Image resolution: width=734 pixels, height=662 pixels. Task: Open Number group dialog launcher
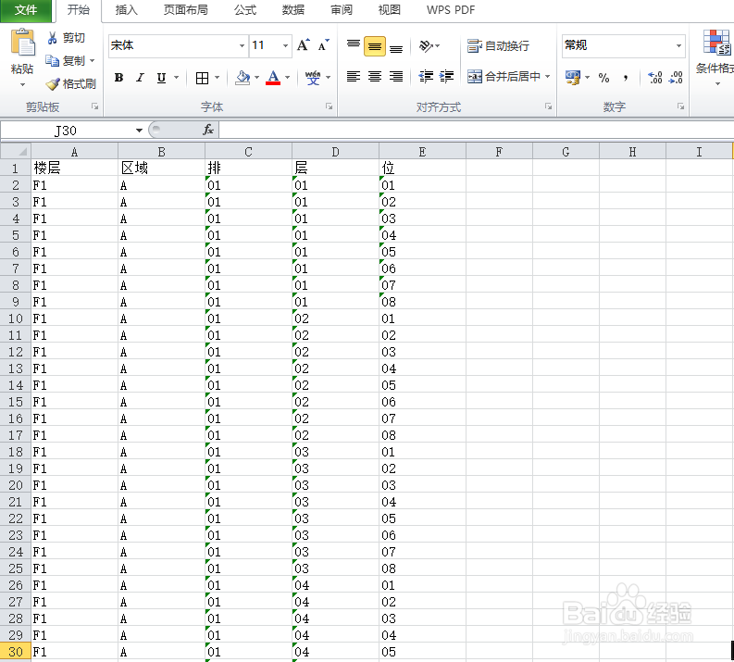pyautogui.click(x=681, y=106)
